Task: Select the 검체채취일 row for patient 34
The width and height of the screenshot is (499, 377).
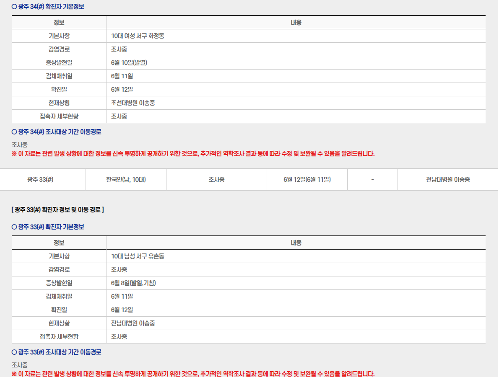Action: [59, 76]
